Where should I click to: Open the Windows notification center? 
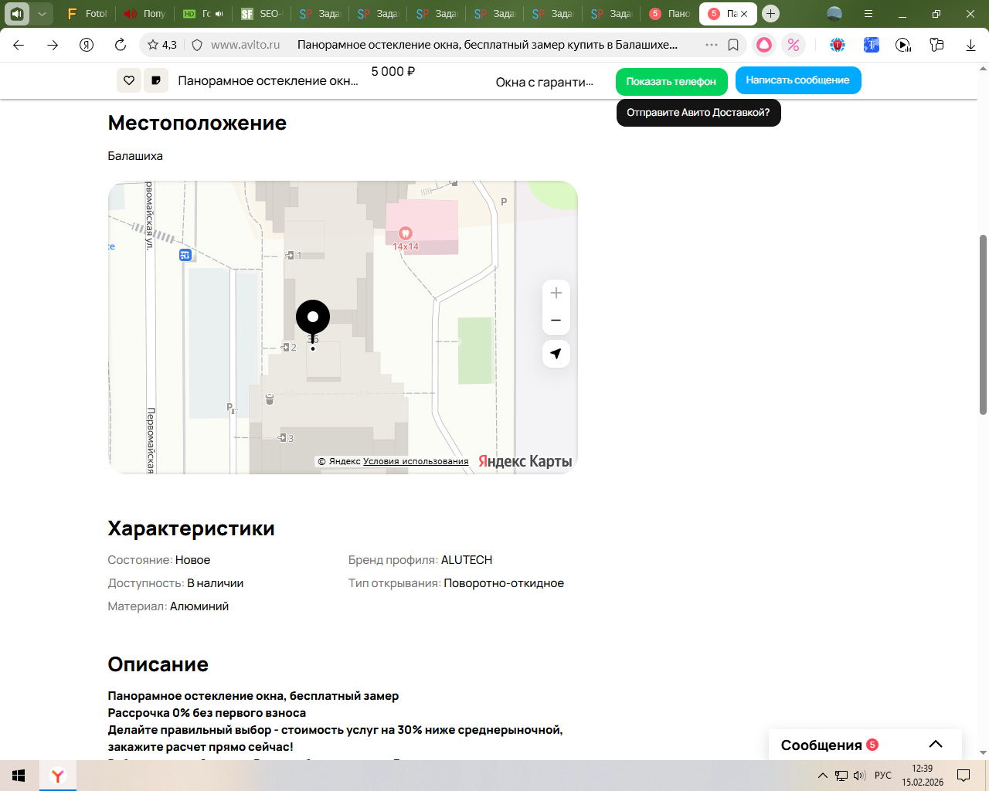click(964, 776)
